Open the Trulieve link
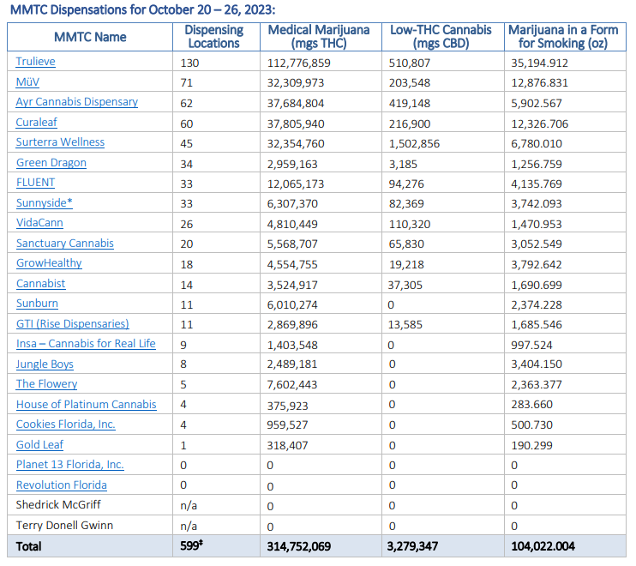636x566 pixels. (x=35, y=62)
